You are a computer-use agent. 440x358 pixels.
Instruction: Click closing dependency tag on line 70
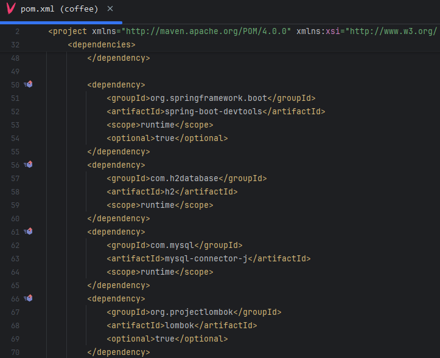point(119,352)
